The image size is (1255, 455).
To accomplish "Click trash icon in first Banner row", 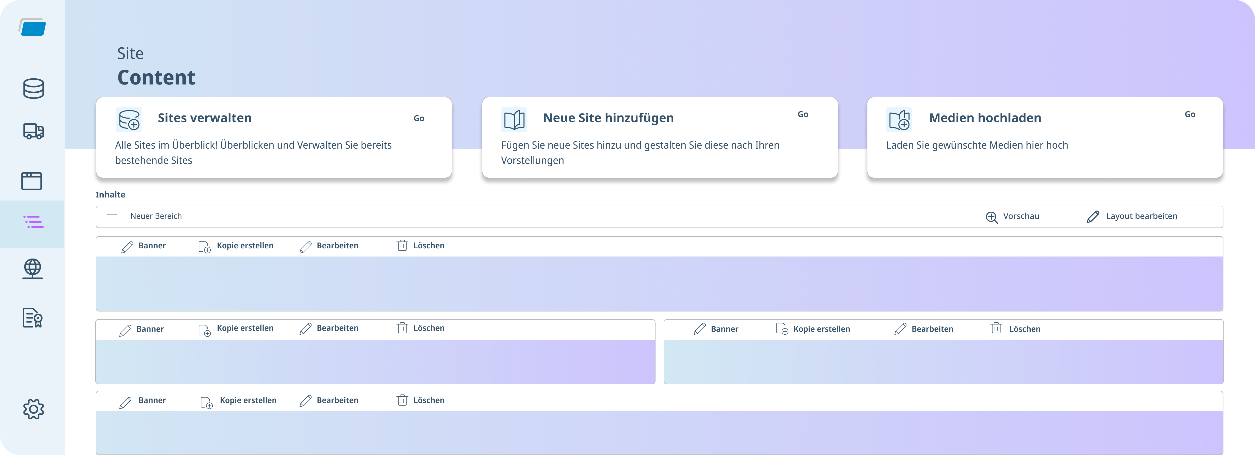I will click(402, 245).
